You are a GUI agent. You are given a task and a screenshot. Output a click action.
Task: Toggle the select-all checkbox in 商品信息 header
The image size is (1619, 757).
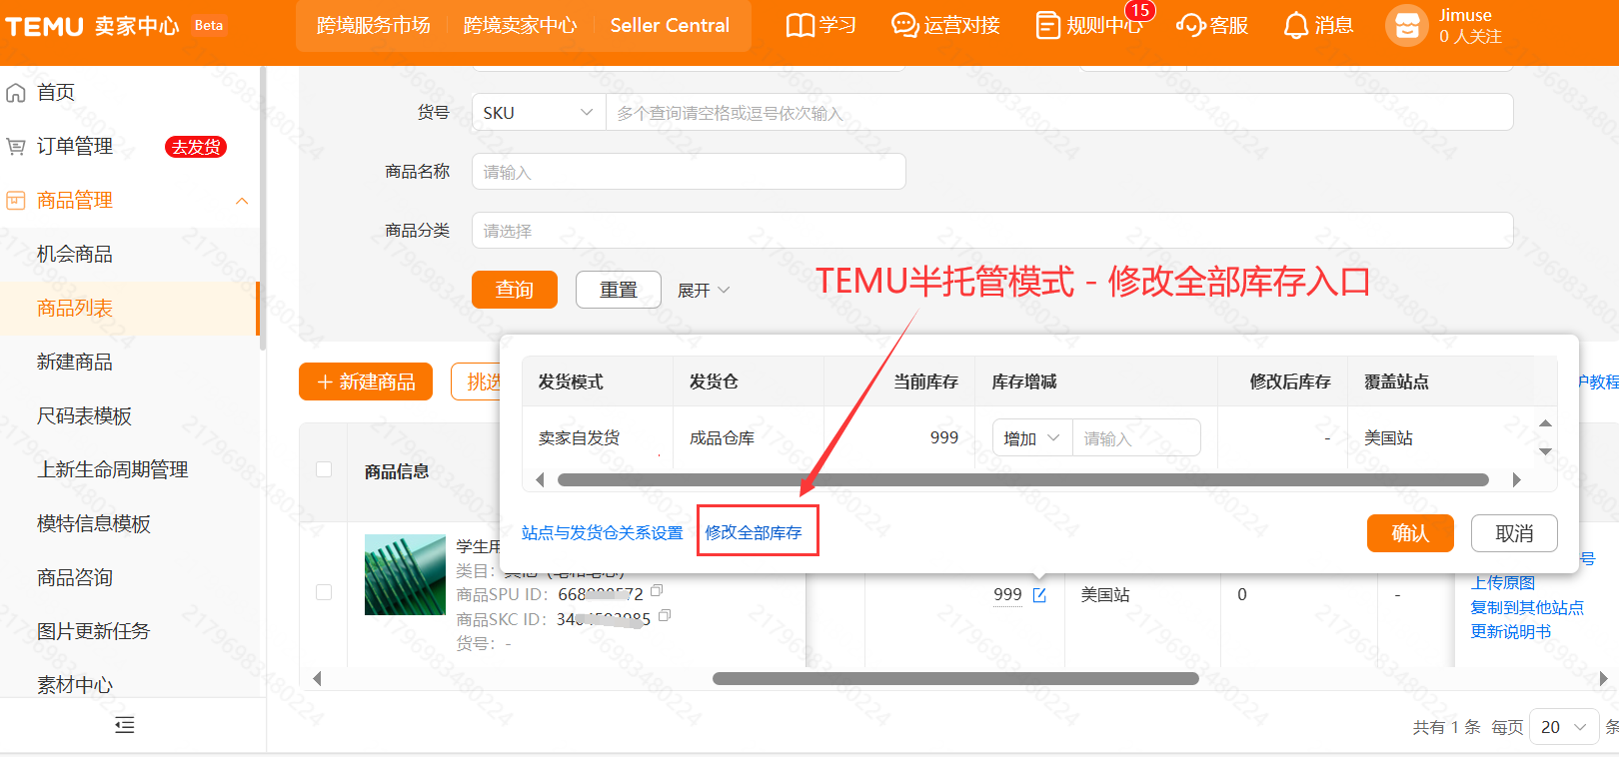point(324,469)
